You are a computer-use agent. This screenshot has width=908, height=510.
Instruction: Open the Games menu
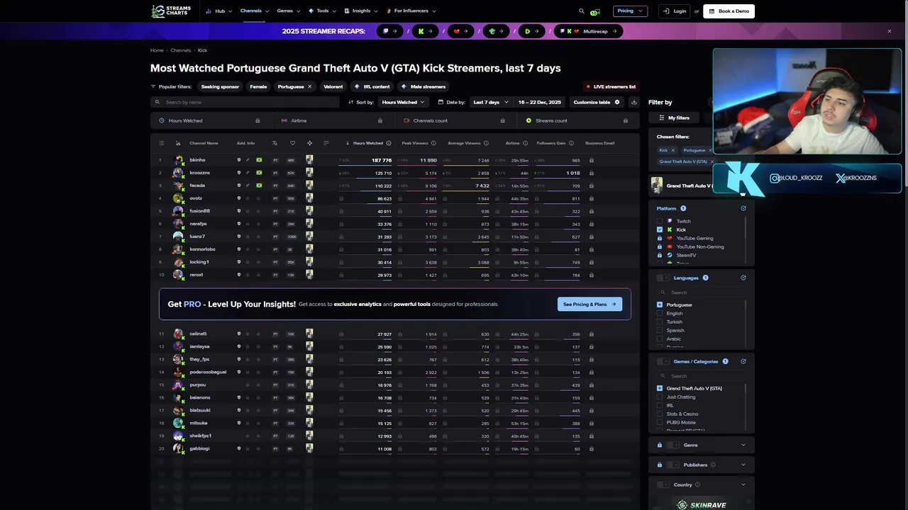coord(288,11)
